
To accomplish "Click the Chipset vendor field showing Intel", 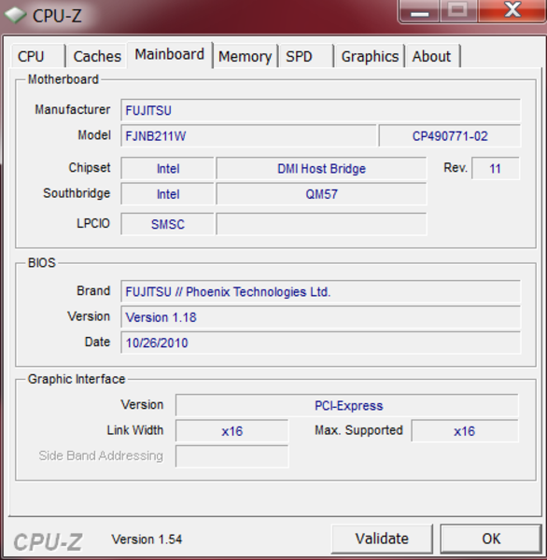I will (x=168, y=168).
